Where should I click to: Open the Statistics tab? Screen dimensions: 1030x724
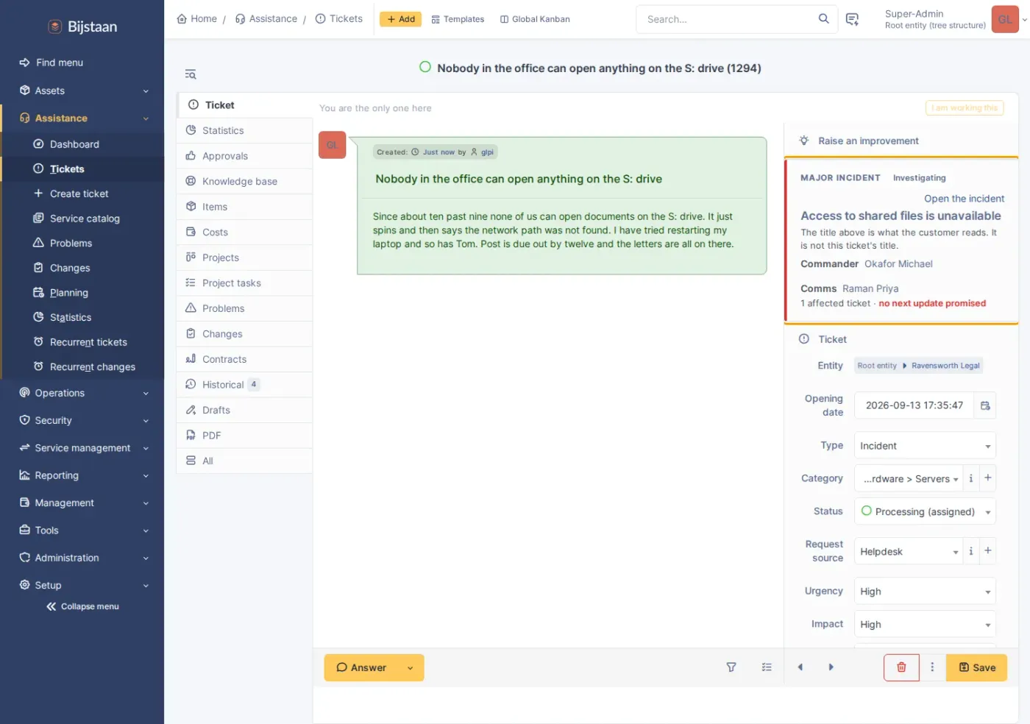coord(244,130)
